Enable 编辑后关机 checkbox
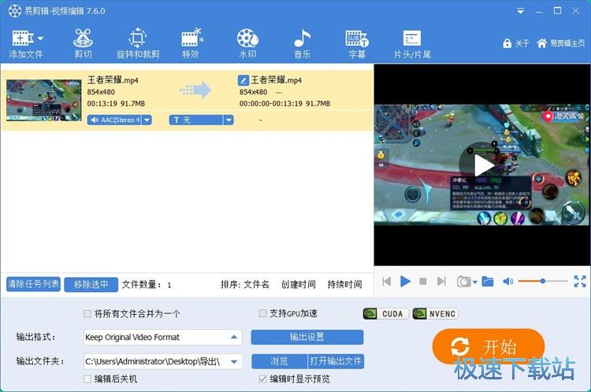 (x=87, y=379)
